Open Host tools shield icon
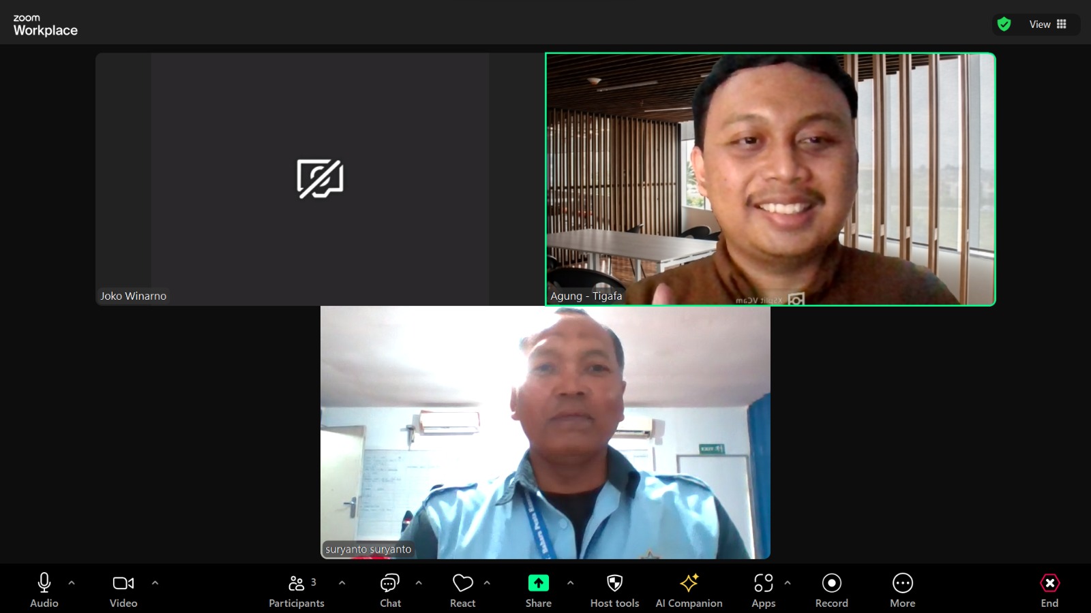The width and height of the screenshot is (1091, 613). coord(614,583)
